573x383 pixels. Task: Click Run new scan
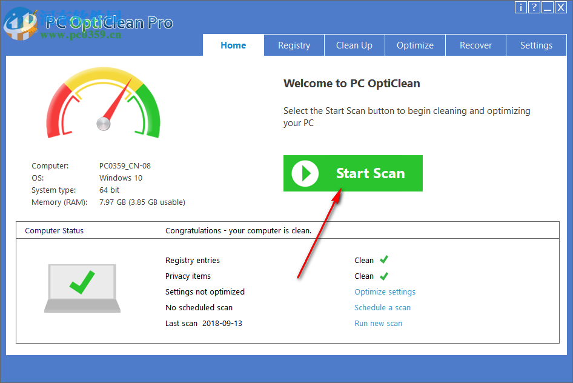point(378,323)
